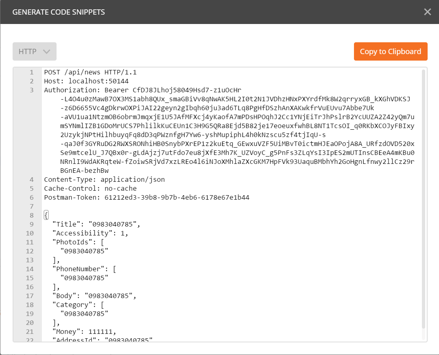The width and height of the screenshot is (439, 355).
Task: Click the 'Cache-Control: no-cache' line
Action: tap(90, 189)
